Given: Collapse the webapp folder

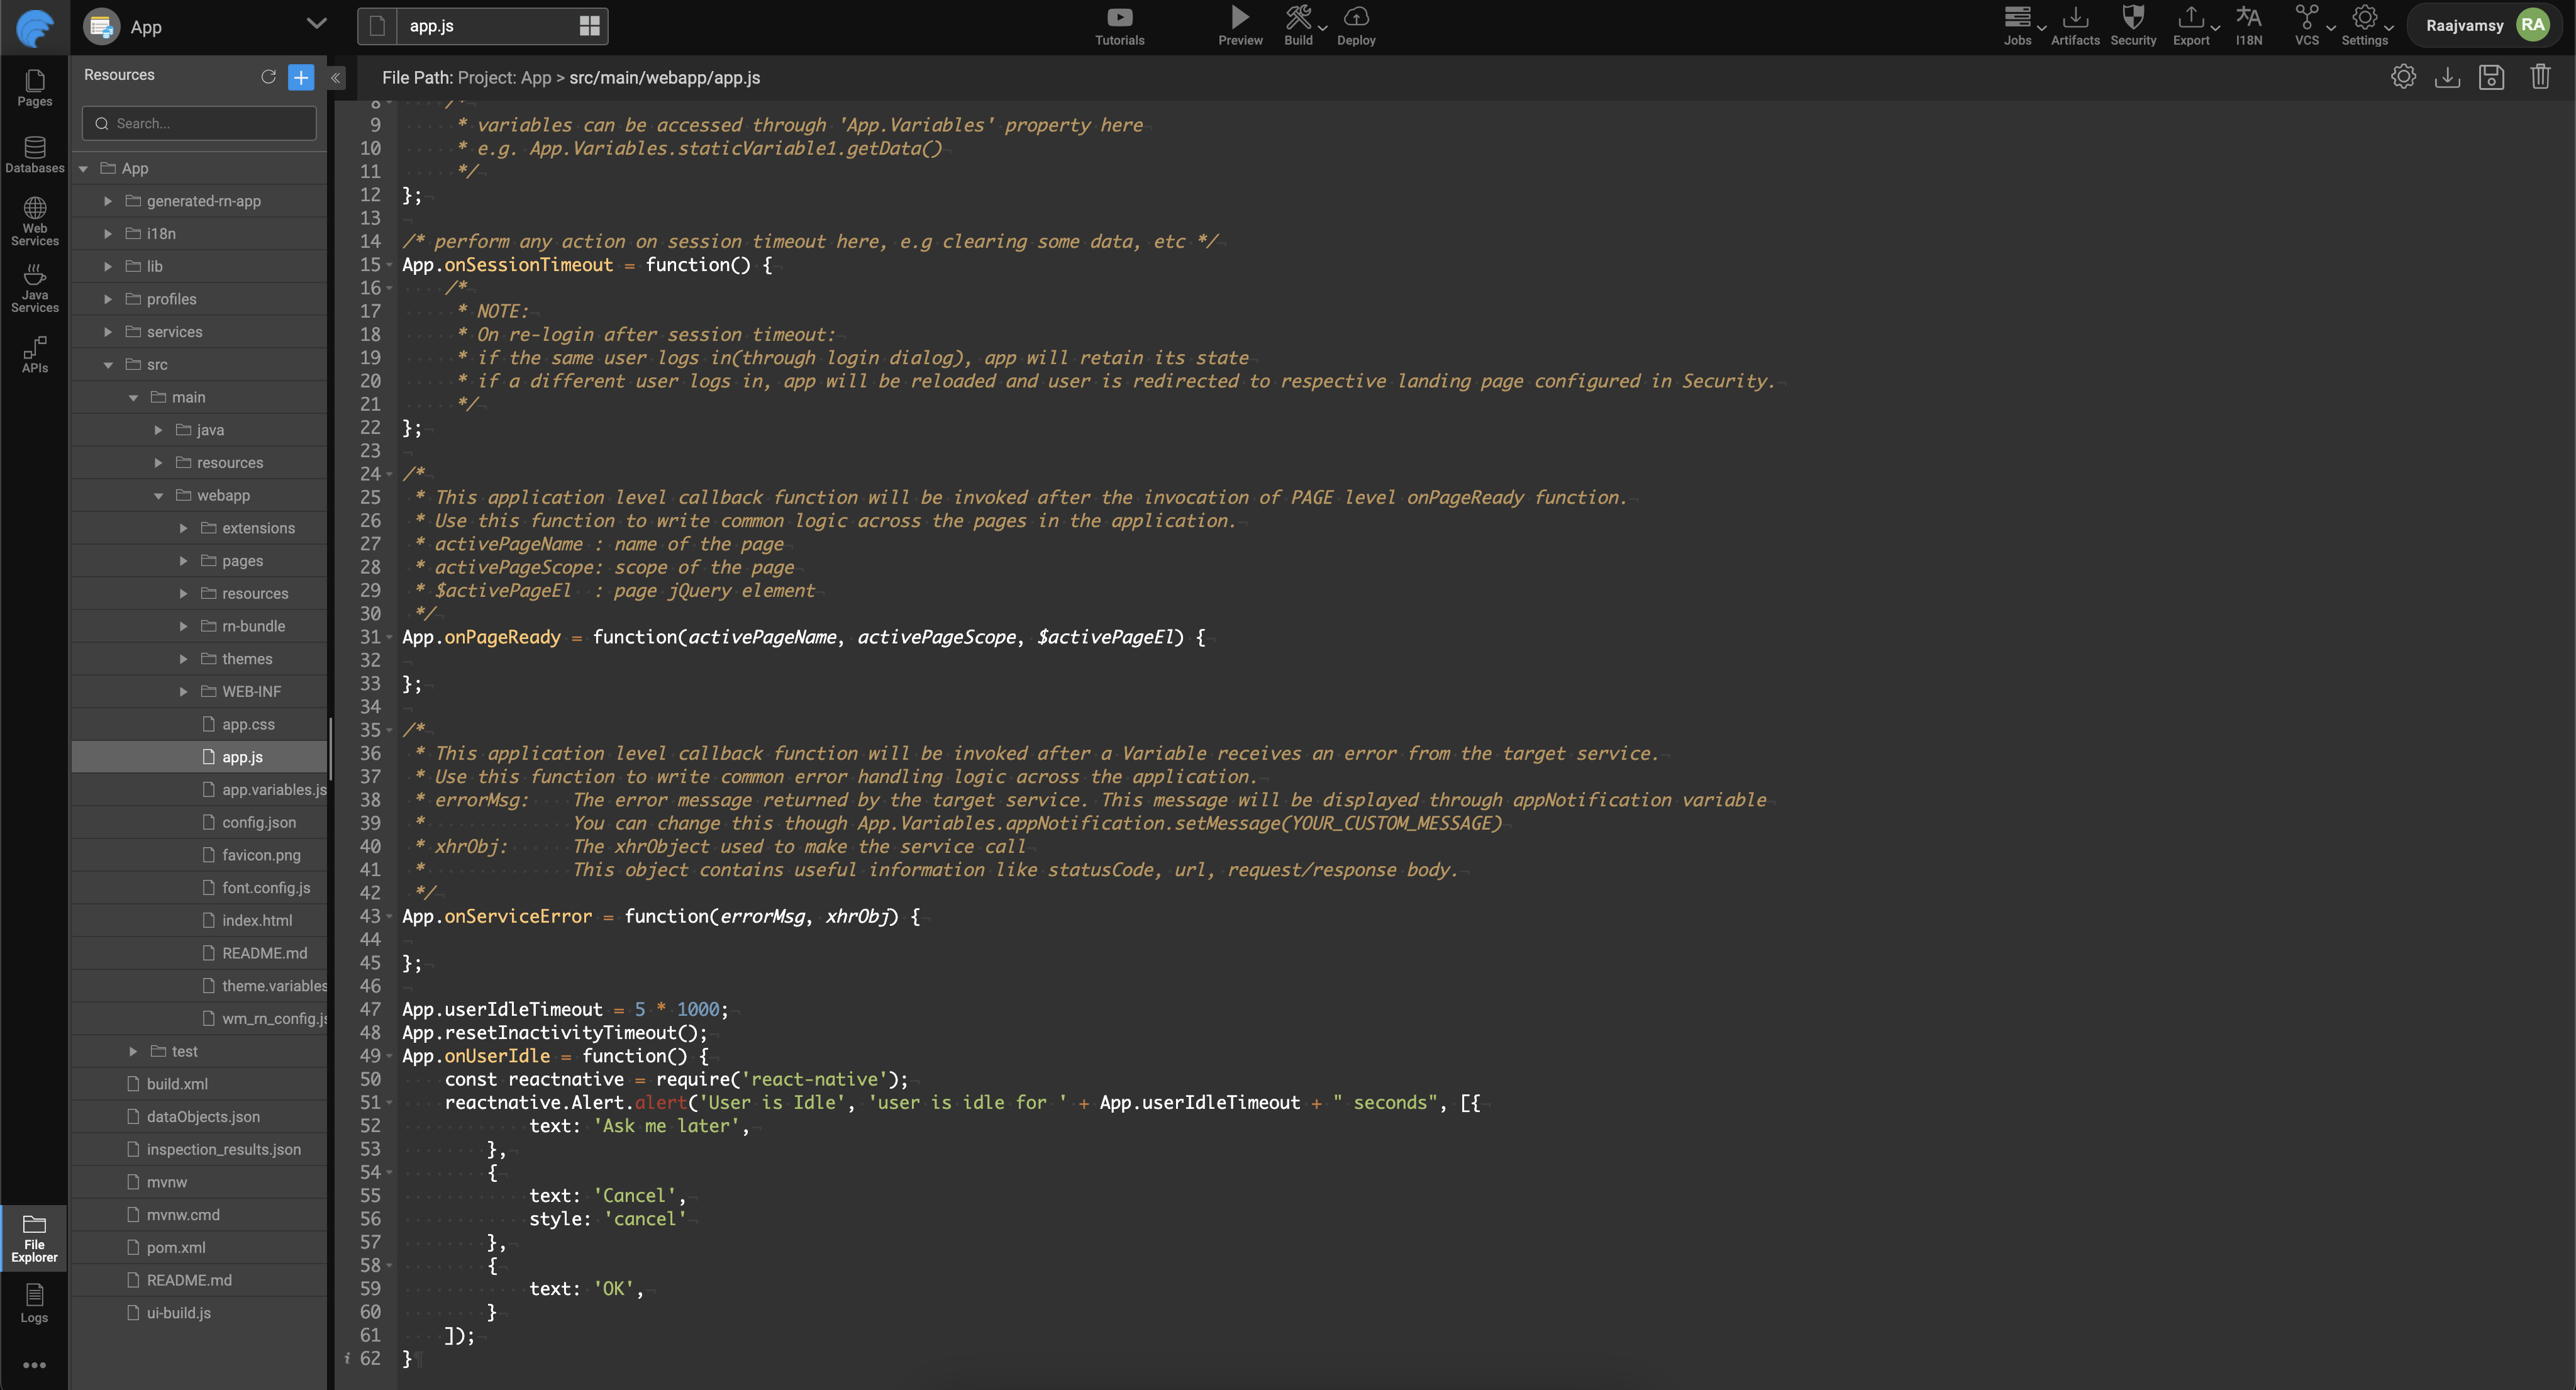Looking at the screenshot, I should coord(157,495).
